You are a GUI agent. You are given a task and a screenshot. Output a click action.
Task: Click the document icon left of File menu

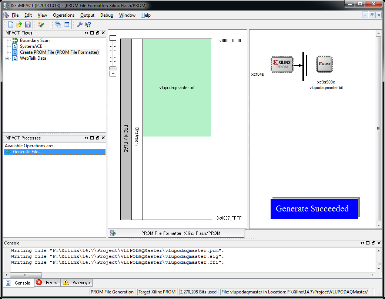coord(6,15)
